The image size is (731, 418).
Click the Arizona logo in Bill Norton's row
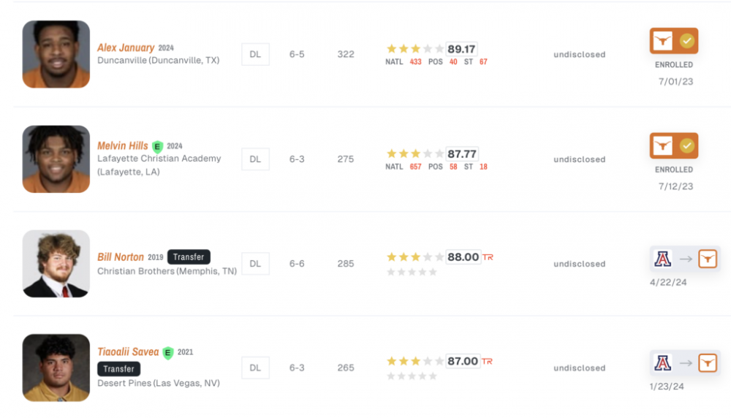[663, 258]
